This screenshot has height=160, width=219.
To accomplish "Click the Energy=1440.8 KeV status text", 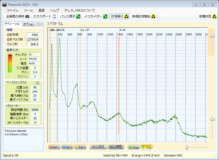I will click(x=146, y=156).
